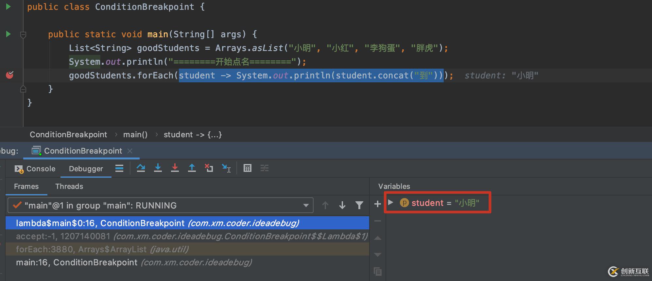Toggle the frames filter funnel icon

click(359, 205)
